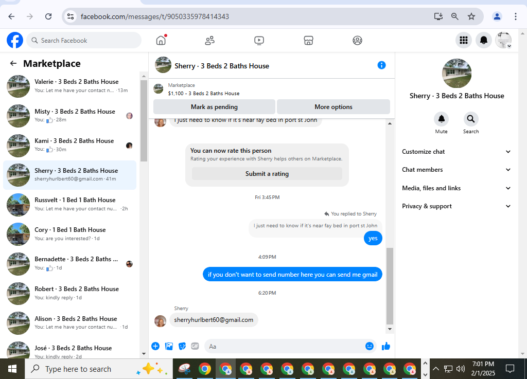
Task: Expand Customize chat section
Action: pos(456,152)
